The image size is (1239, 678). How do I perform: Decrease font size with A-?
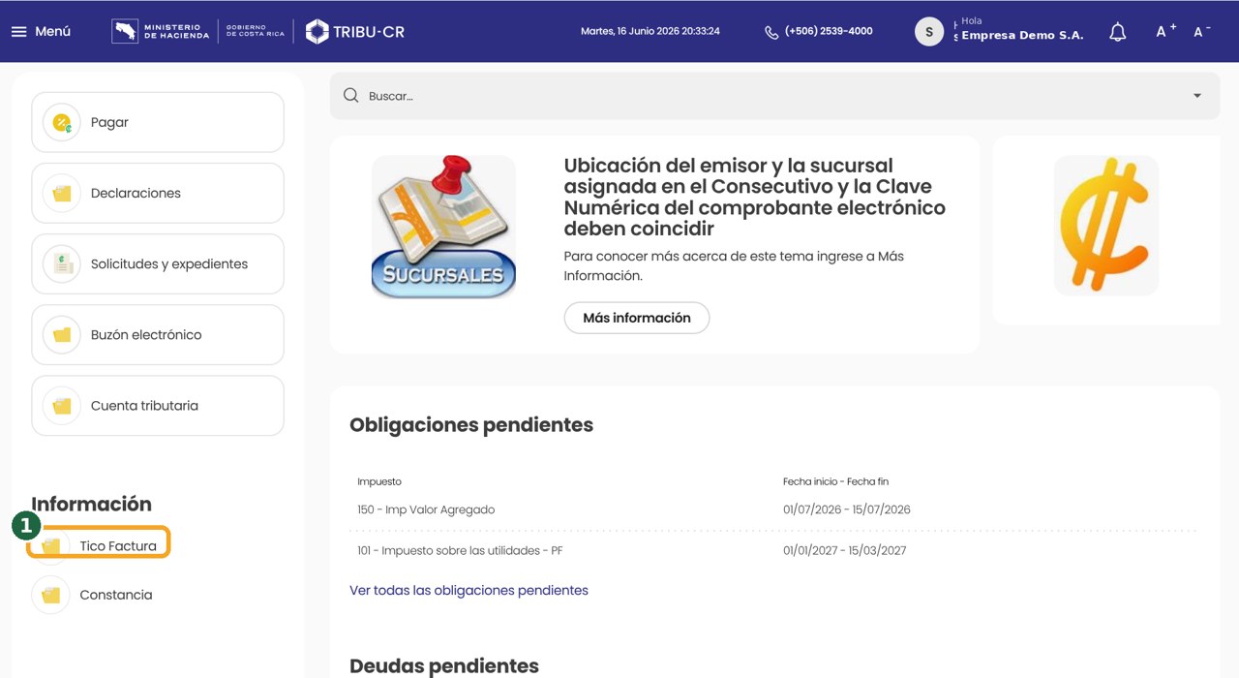[1202, 31]
